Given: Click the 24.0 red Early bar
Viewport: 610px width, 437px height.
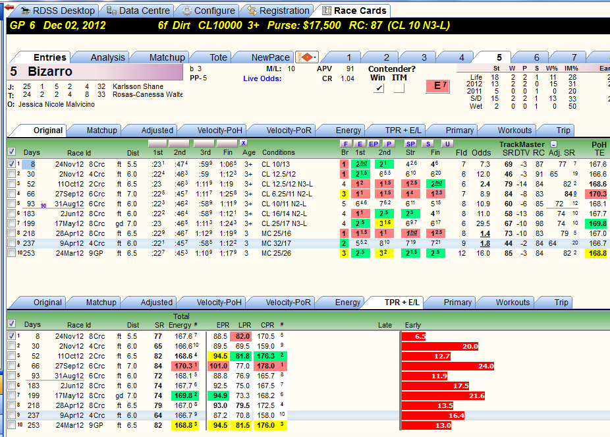Looking at the screenshot, I should [448, 366].
